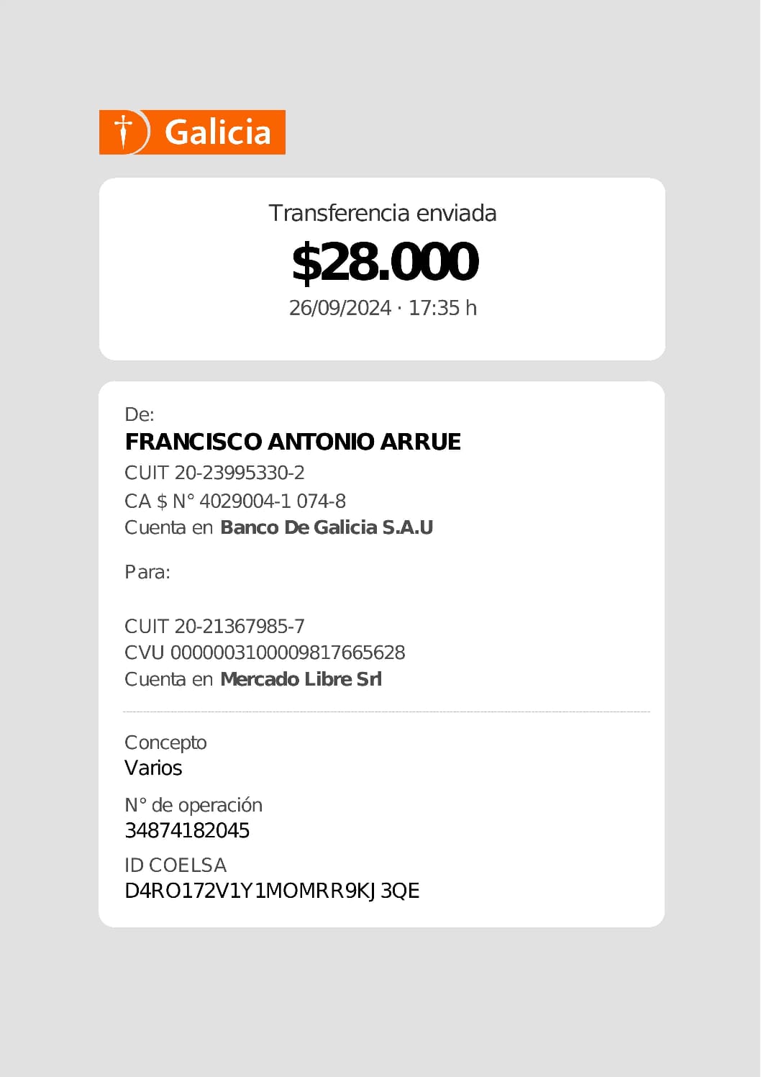Click the Concepto label
This screenshot has height=1077, width=761.
coord(165,742)
